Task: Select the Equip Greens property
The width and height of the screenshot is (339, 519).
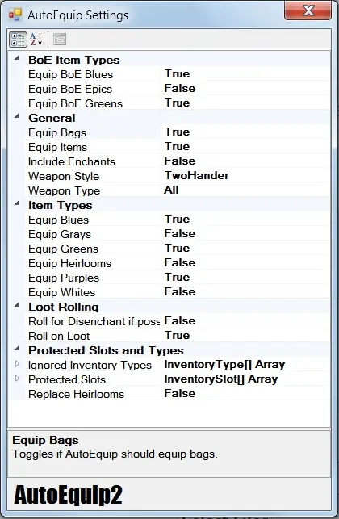Action: click(63, 249)
